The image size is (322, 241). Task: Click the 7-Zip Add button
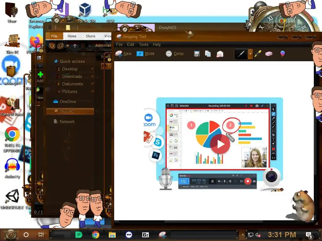point(40,77)
